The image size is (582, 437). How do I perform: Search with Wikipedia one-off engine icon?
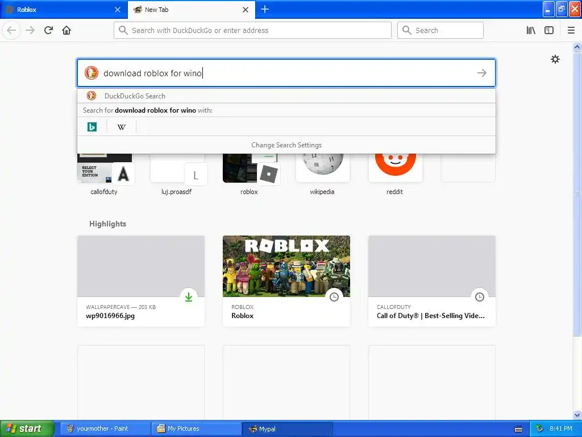tap(122, 127)
